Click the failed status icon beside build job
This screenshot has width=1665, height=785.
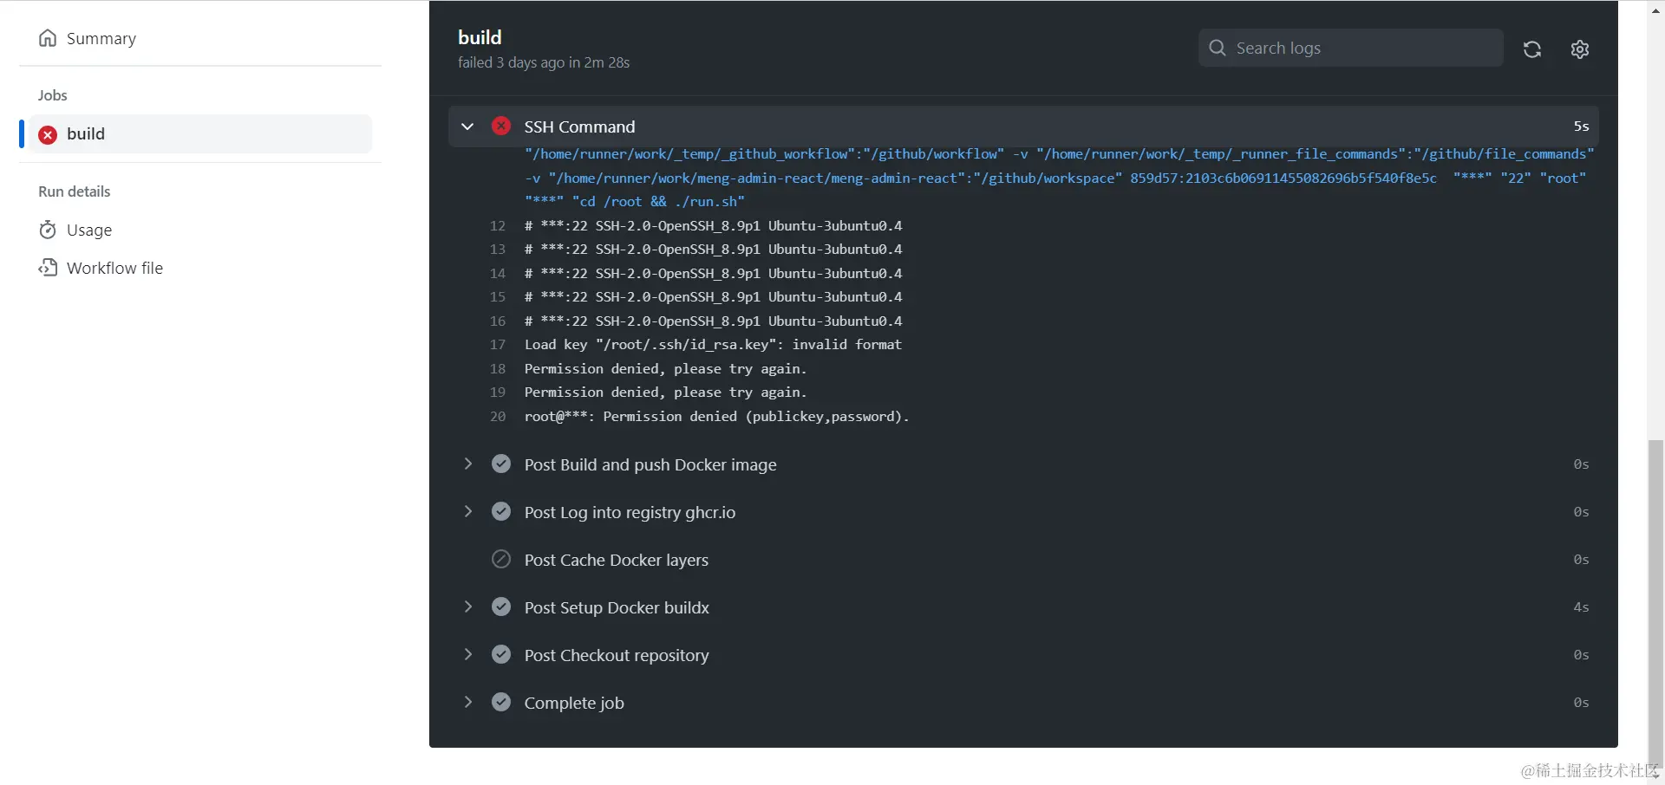pyautogui.click(x=48, y=134)
